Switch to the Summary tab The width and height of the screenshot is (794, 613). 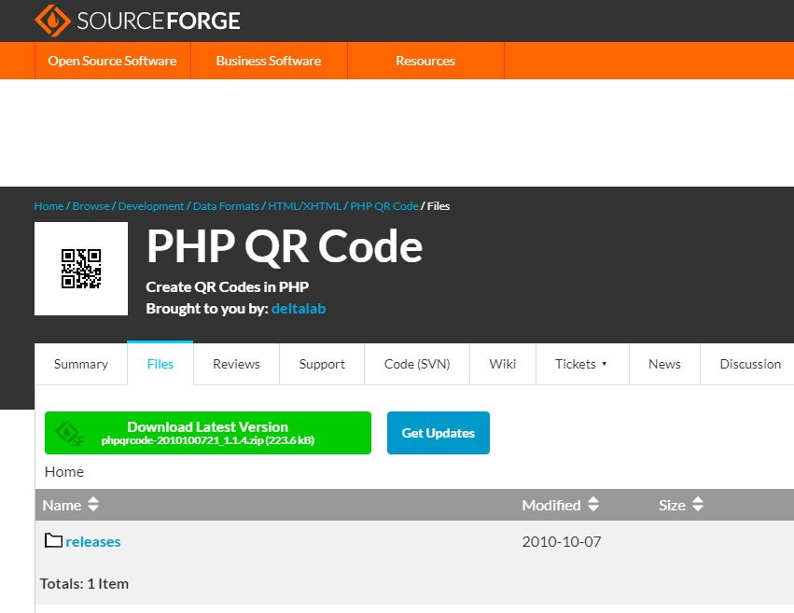(81, 364)
